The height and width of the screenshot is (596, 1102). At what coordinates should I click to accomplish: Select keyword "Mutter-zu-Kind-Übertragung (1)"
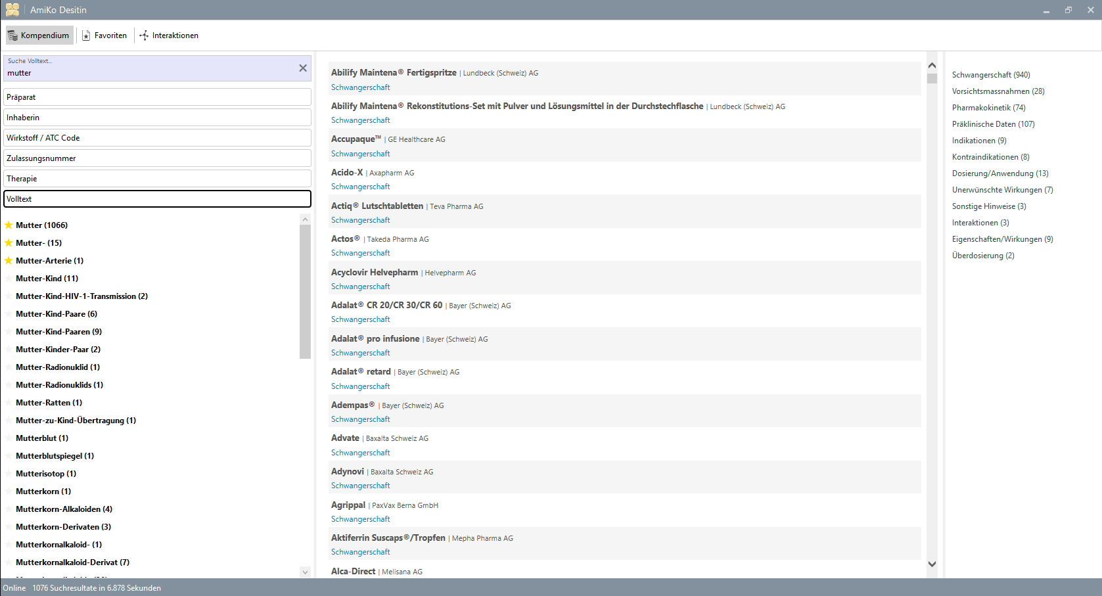[x=76, y=420]
